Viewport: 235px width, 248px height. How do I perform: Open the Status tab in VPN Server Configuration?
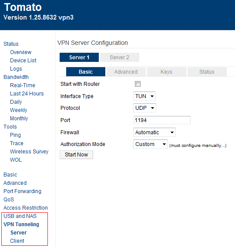(207, 71)
